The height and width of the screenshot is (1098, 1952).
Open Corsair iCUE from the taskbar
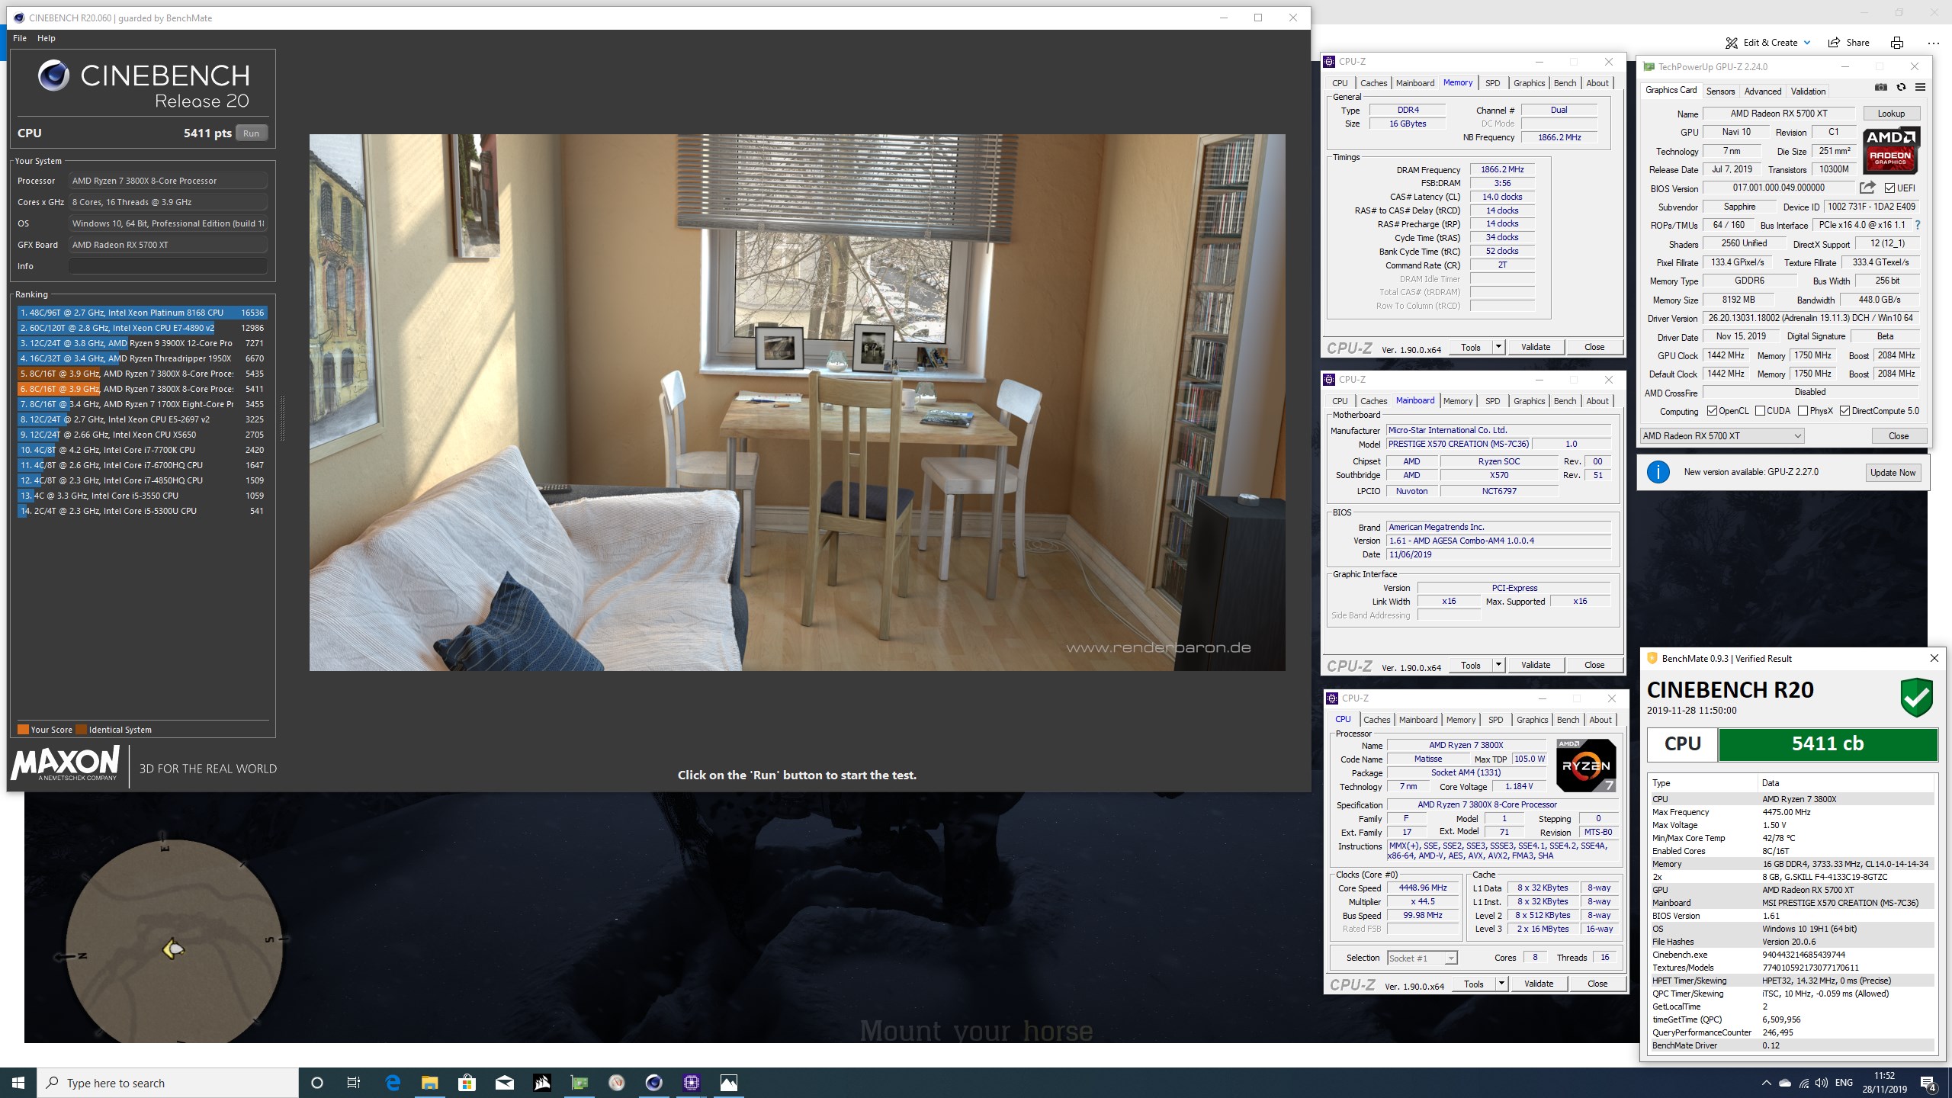pos(542,1083)
